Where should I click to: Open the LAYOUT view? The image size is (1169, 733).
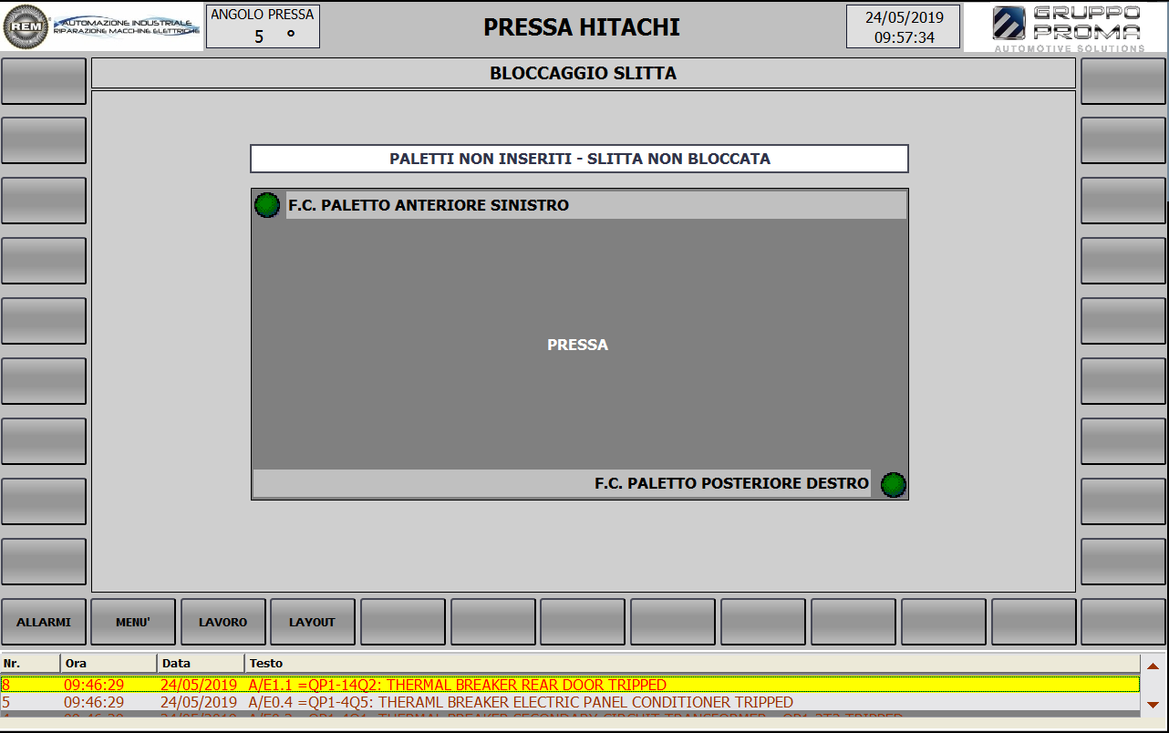[x=313, y=622]
